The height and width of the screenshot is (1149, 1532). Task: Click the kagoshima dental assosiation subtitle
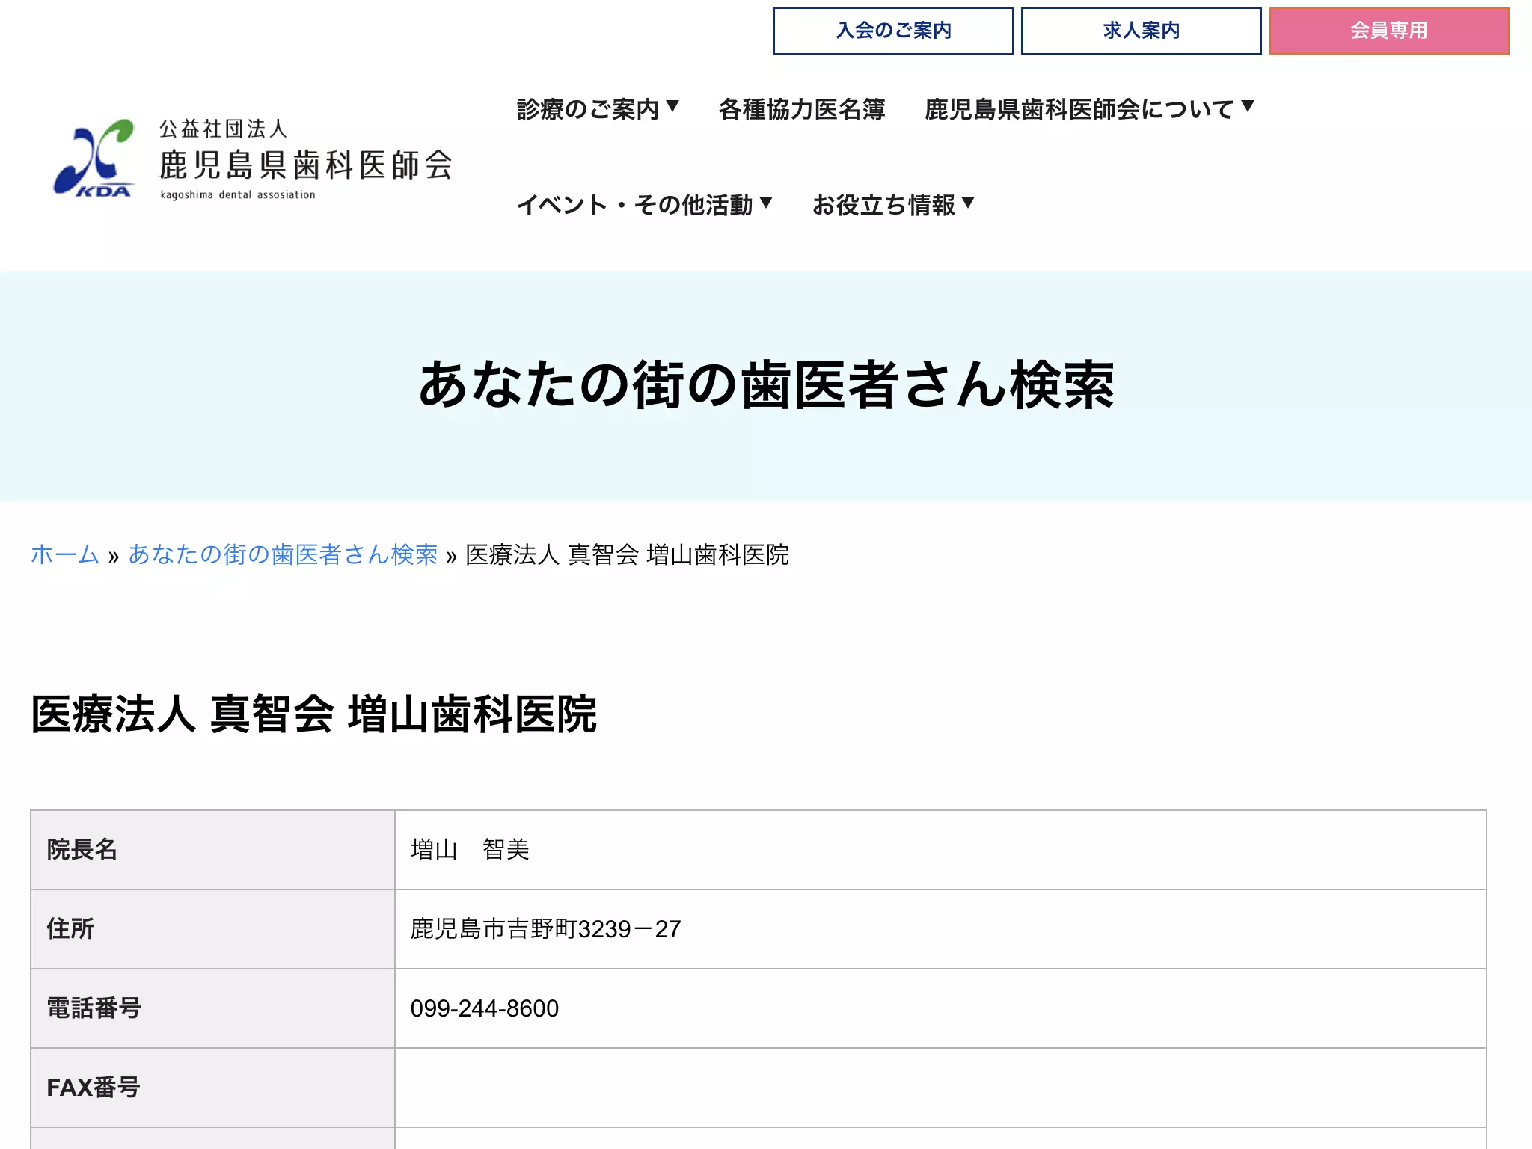[x=238, y=194]
